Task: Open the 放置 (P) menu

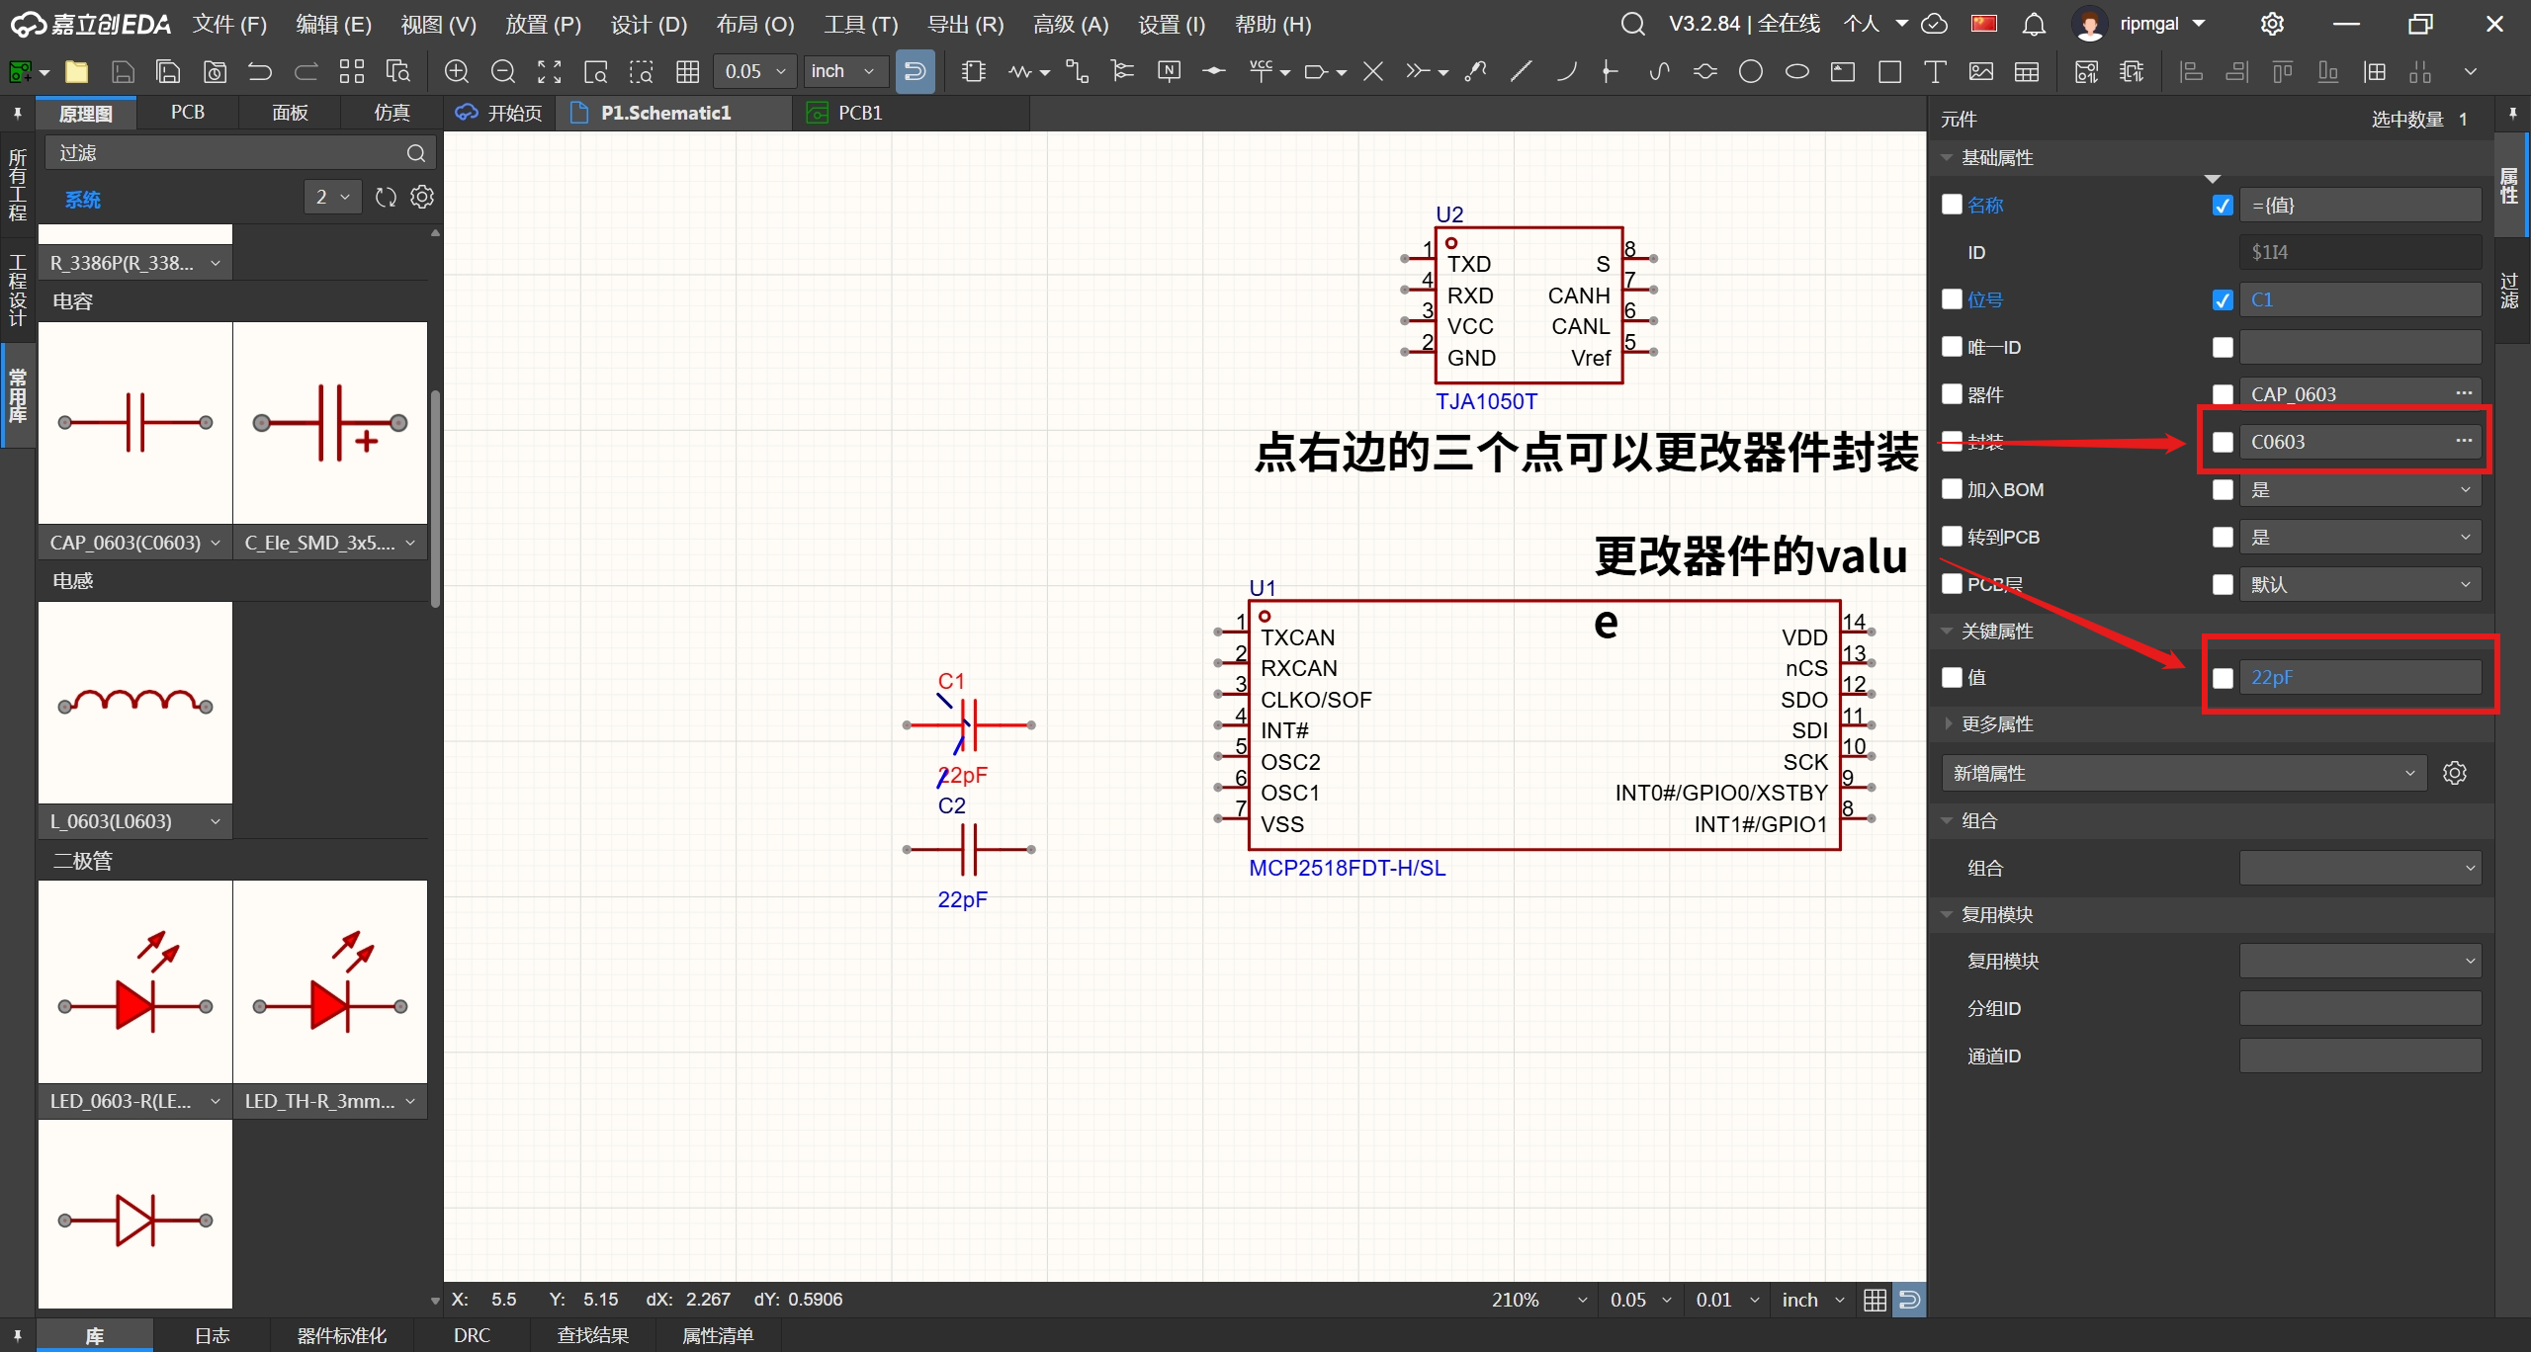Action: tap(543, 24)
